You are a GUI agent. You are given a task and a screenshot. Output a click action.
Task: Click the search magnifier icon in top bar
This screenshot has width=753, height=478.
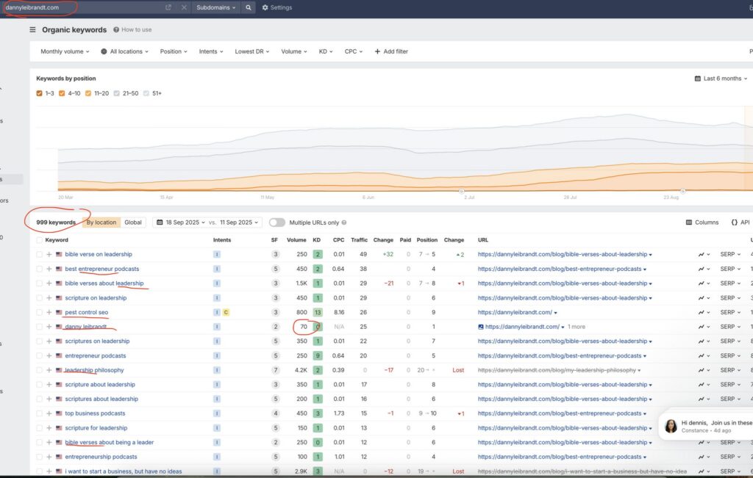click(249, 7)
